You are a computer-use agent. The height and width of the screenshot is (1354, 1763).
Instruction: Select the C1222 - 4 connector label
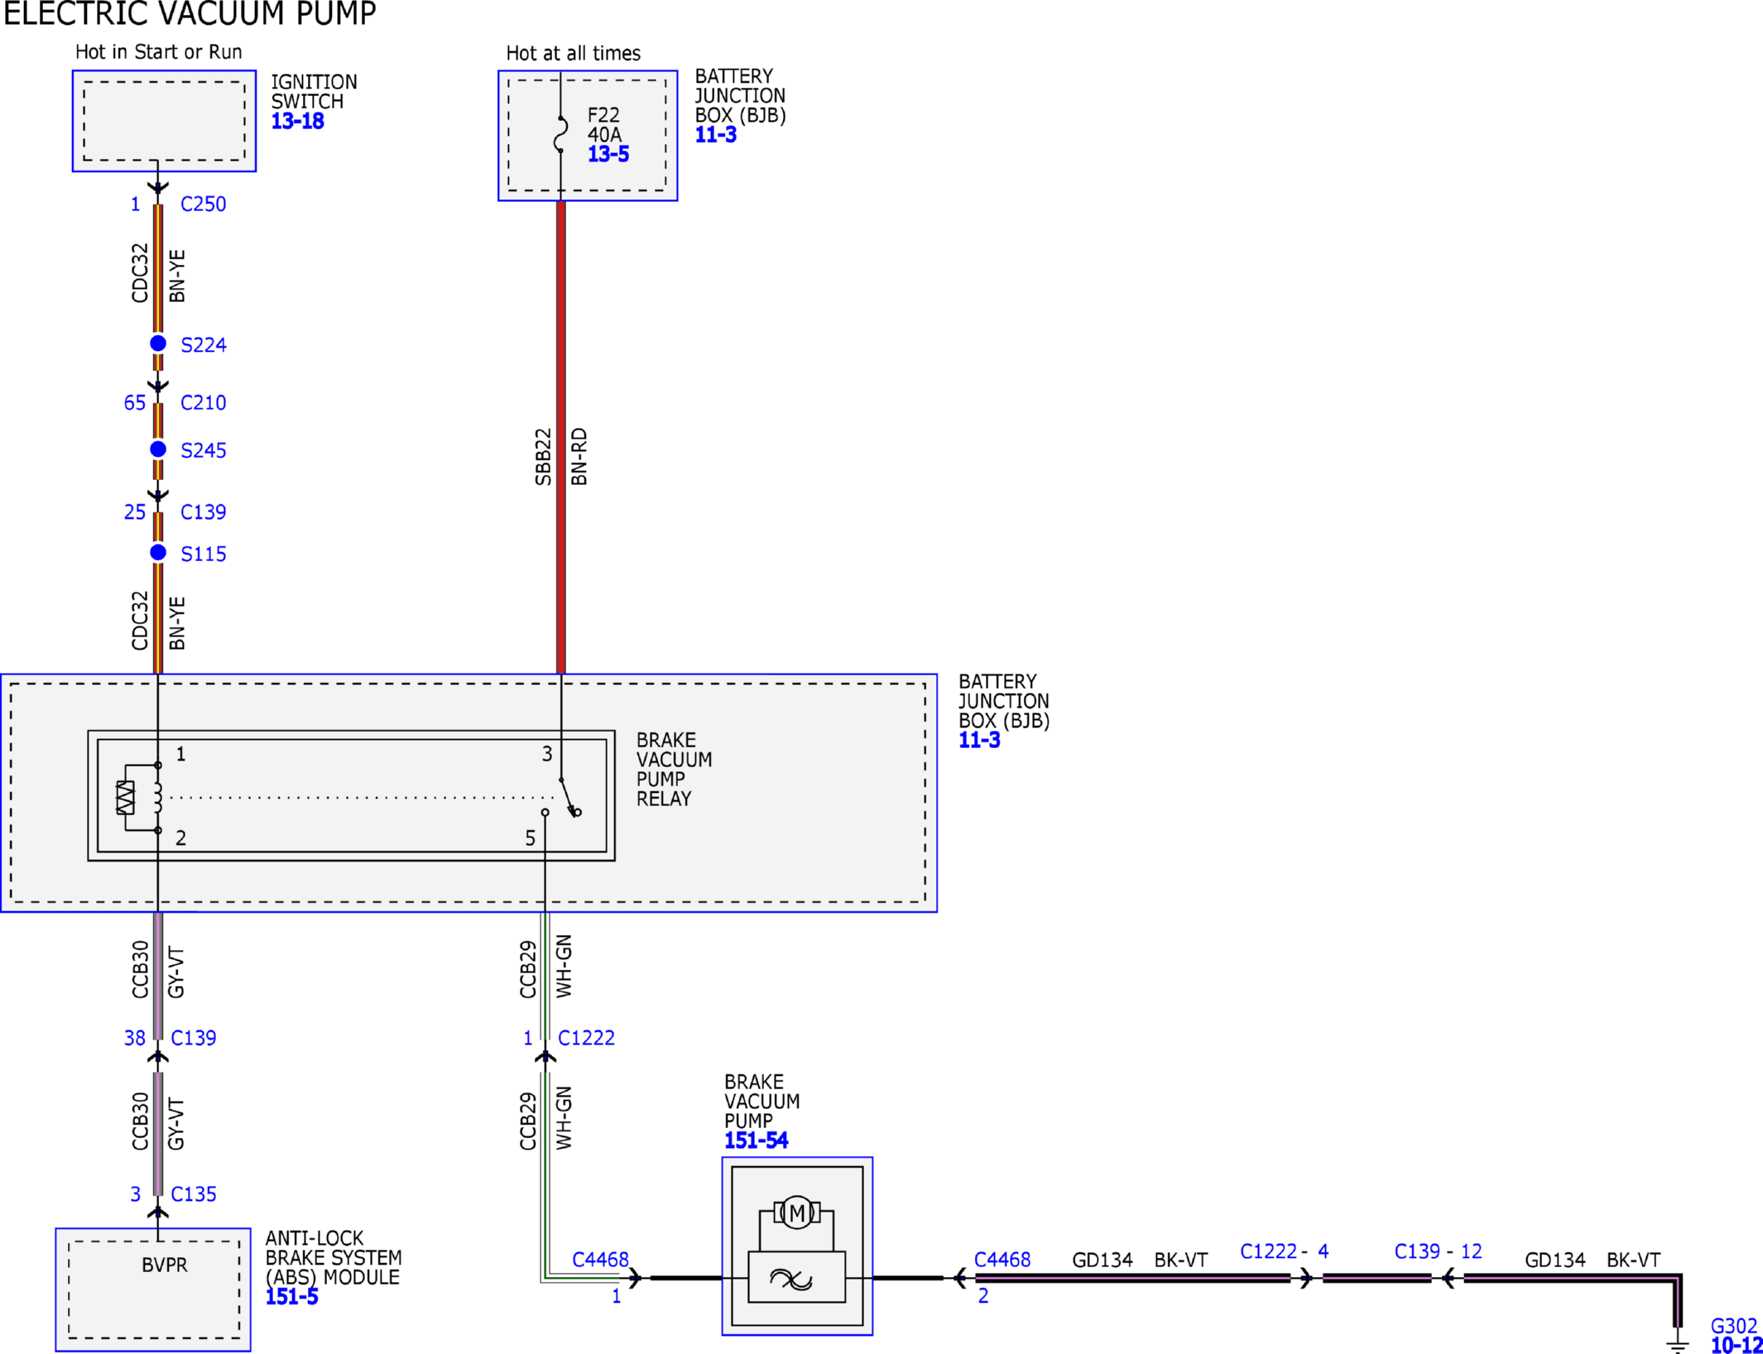pyautogui.click(x=1284, y=1251)
